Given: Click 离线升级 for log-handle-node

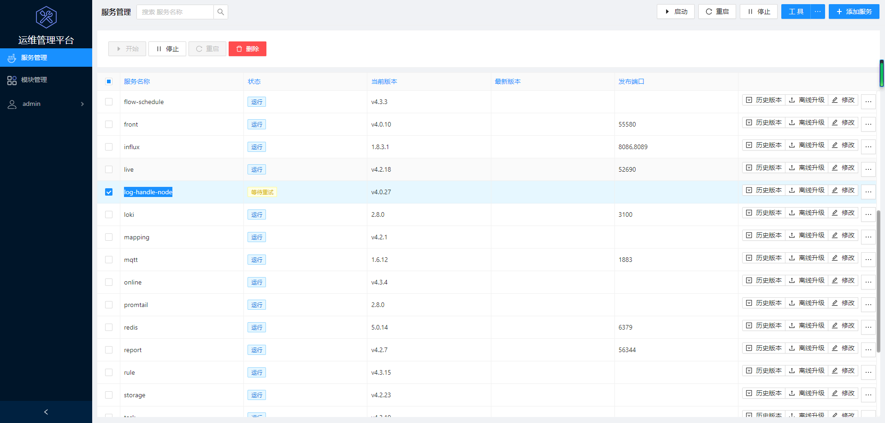Looking at the screenshot, I should pyautogui.click(x=807, y=190).
